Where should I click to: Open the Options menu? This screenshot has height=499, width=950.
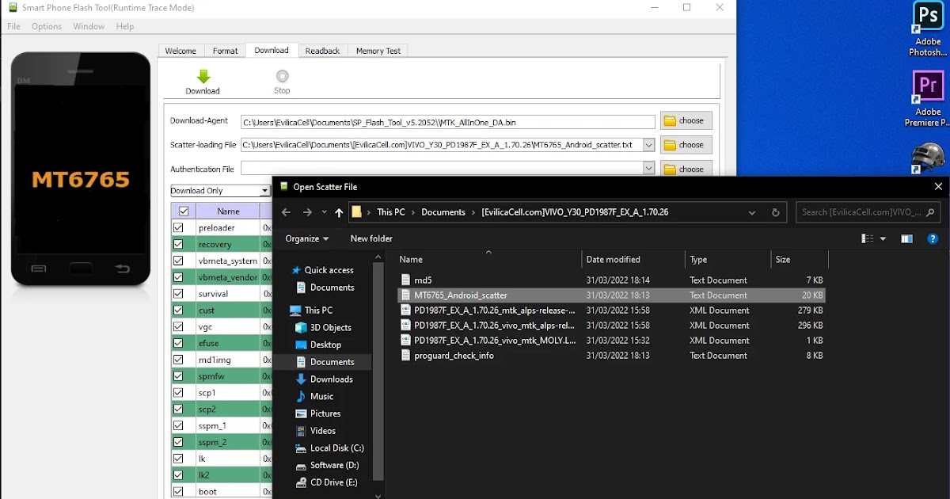(x=47, y=26)
